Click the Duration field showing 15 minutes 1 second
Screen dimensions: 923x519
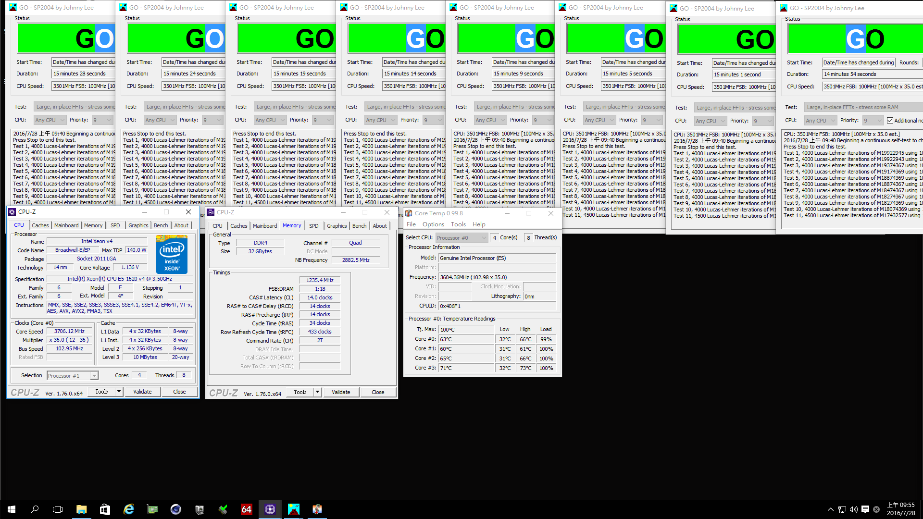(743, 74)
